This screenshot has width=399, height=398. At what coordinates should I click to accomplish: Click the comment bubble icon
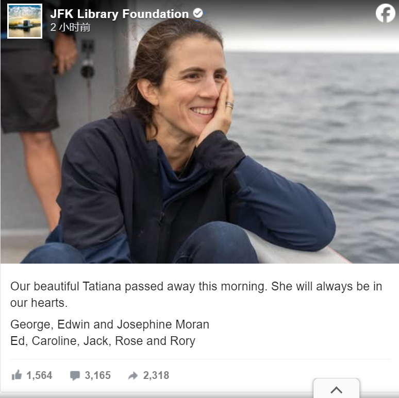coord(75,376)
